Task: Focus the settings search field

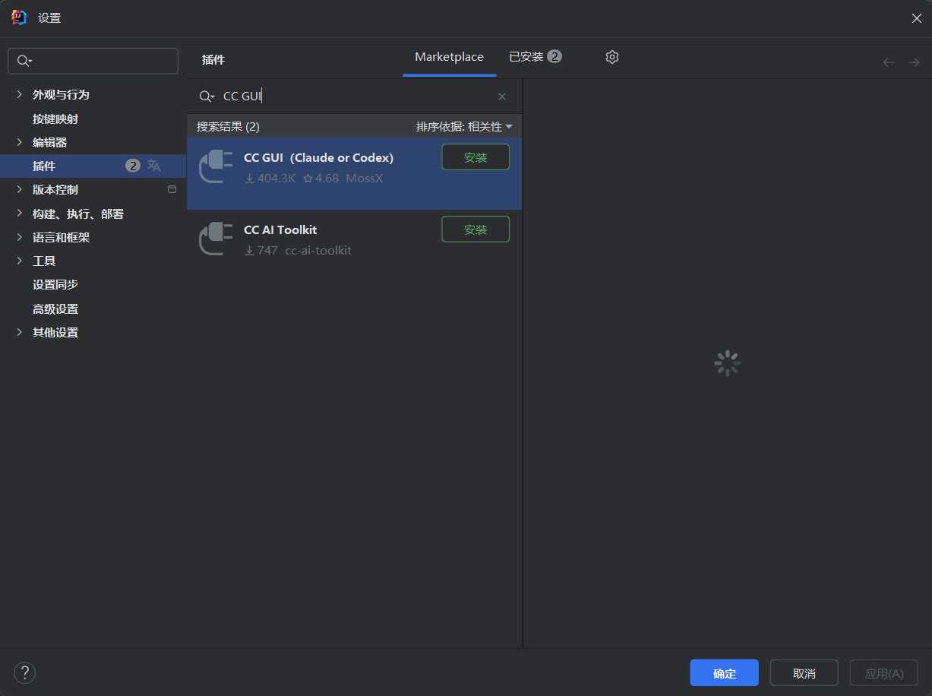Action: click(93, 61)
